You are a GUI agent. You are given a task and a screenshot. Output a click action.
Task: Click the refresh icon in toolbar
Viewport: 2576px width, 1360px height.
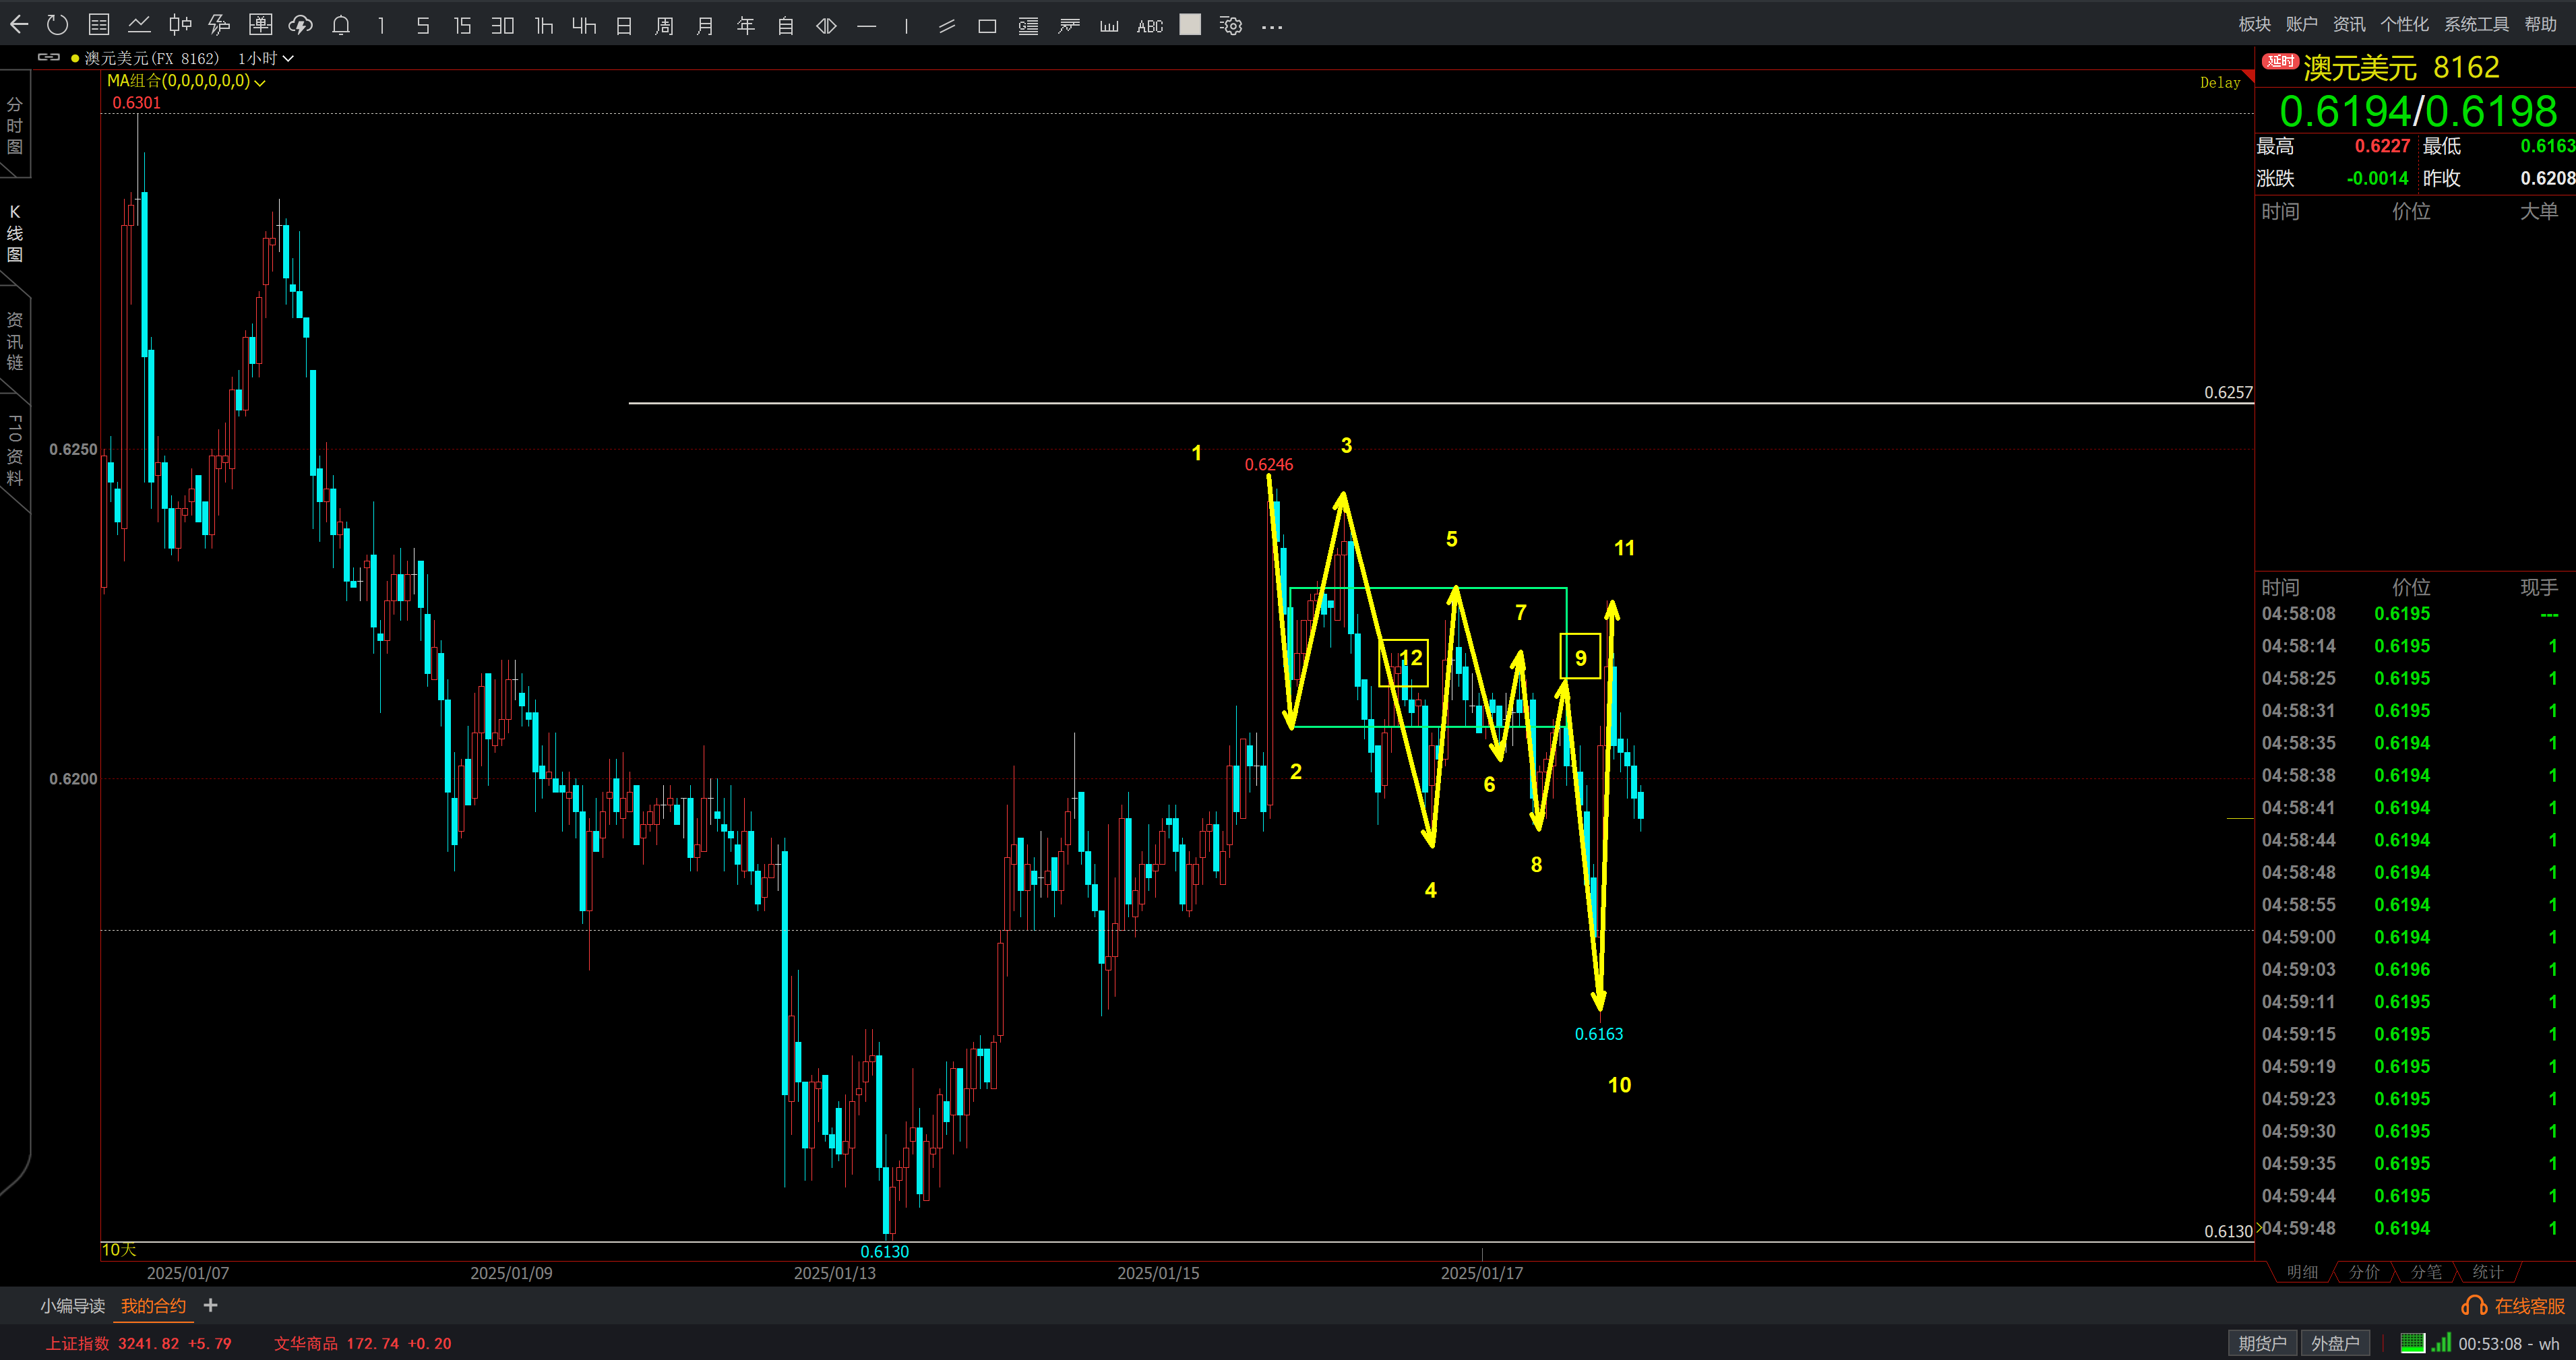(x=57, y=25)
